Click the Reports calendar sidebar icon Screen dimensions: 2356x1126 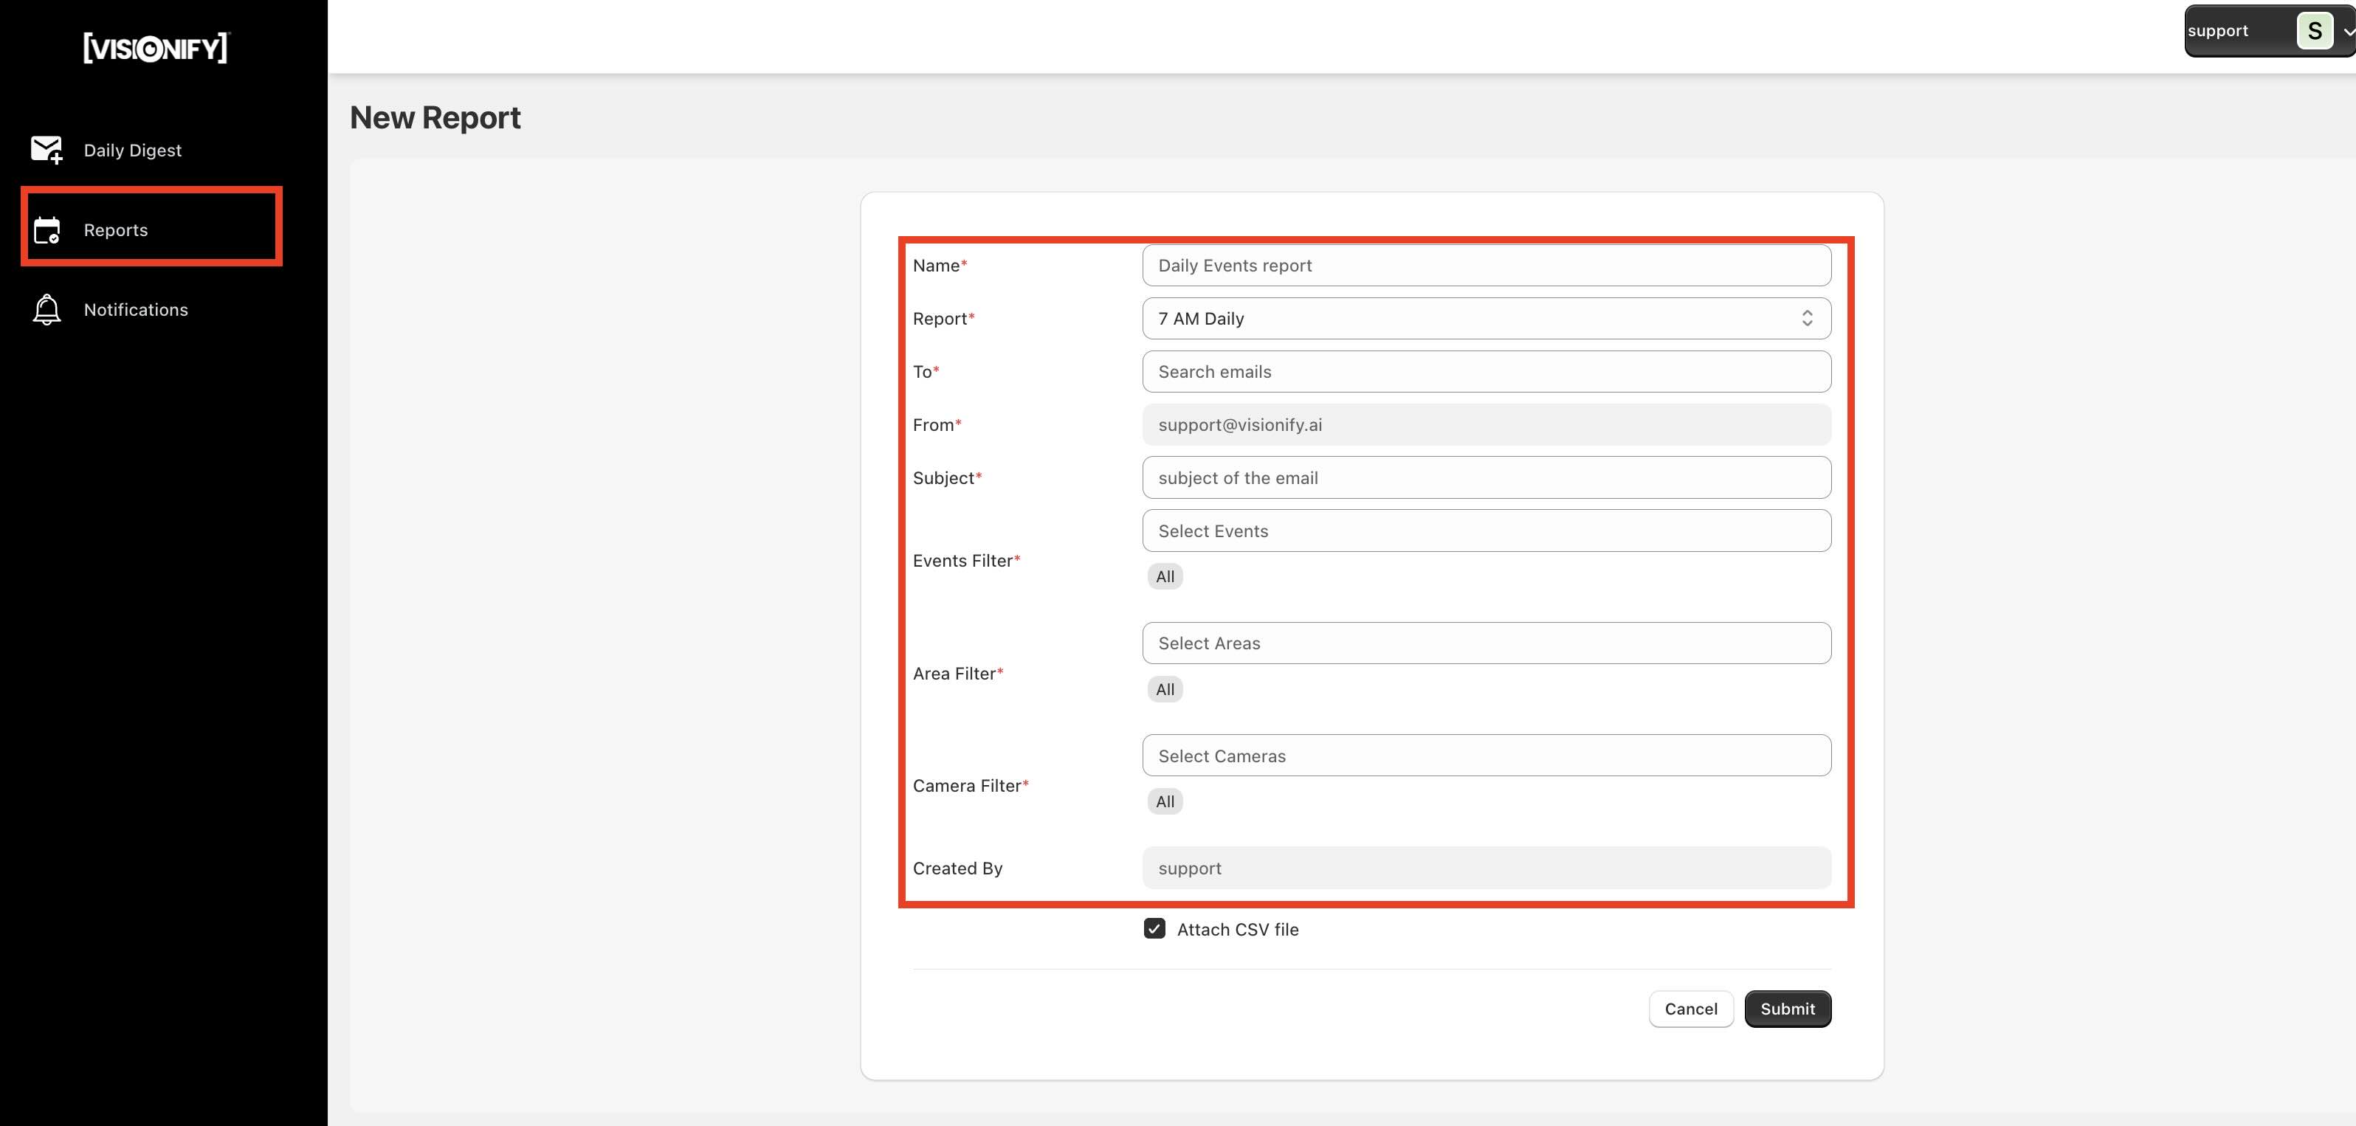pos(46,228)
